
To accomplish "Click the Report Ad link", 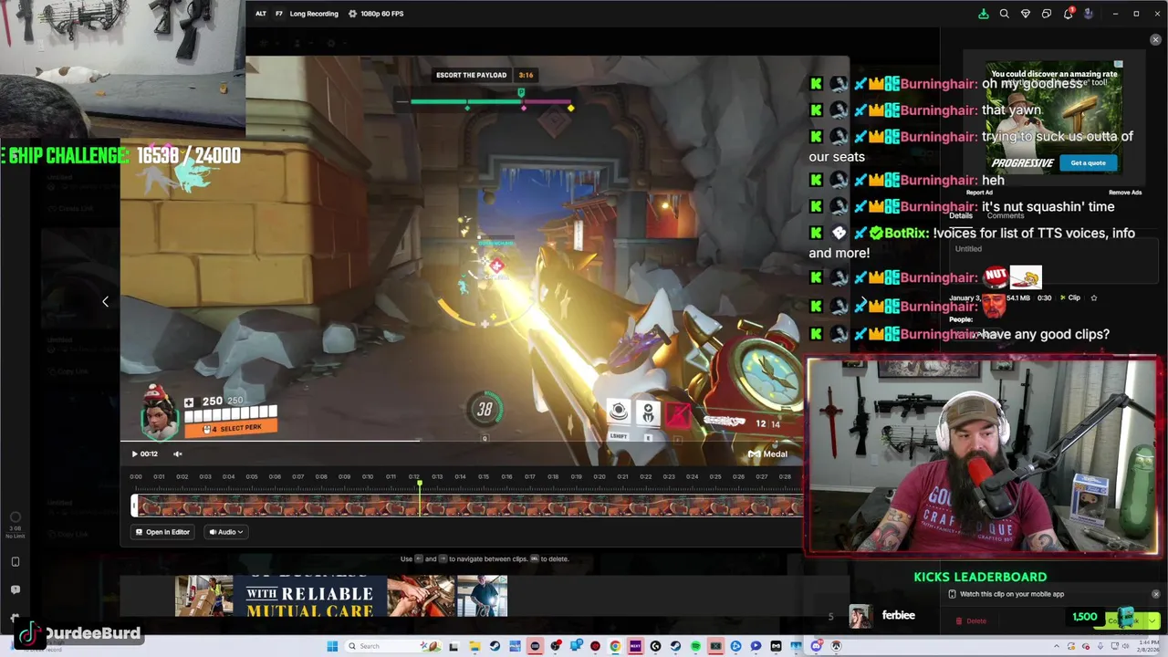I will click(x=979, y=193).
